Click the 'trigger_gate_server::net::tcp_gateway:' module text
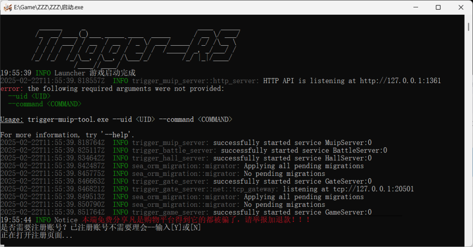473x247 pixels. point(206,189)
